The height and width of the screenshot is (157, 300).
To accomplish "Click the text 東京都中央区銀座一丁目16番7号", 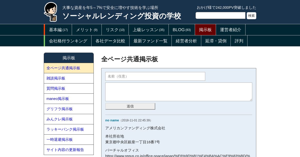I will 132,142.
